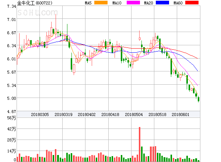Click the 6.01 price axis label
Viewport: 221px width, 162px height.
(x=11, y=59)
